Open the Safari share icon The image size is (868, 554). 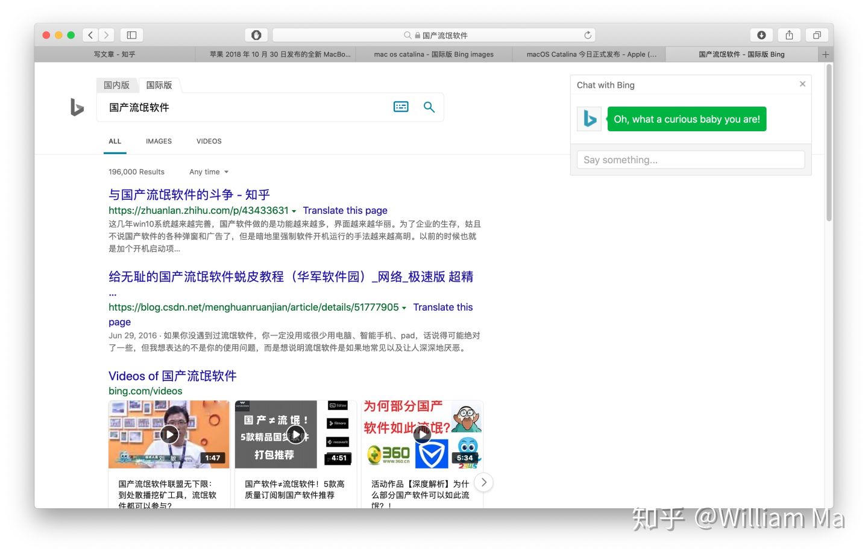point(789,35)
